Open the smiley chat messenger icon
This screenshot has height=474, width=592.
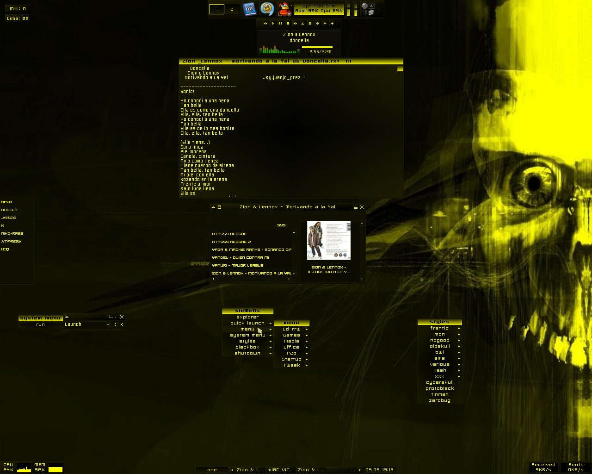(x=267, y=8)
